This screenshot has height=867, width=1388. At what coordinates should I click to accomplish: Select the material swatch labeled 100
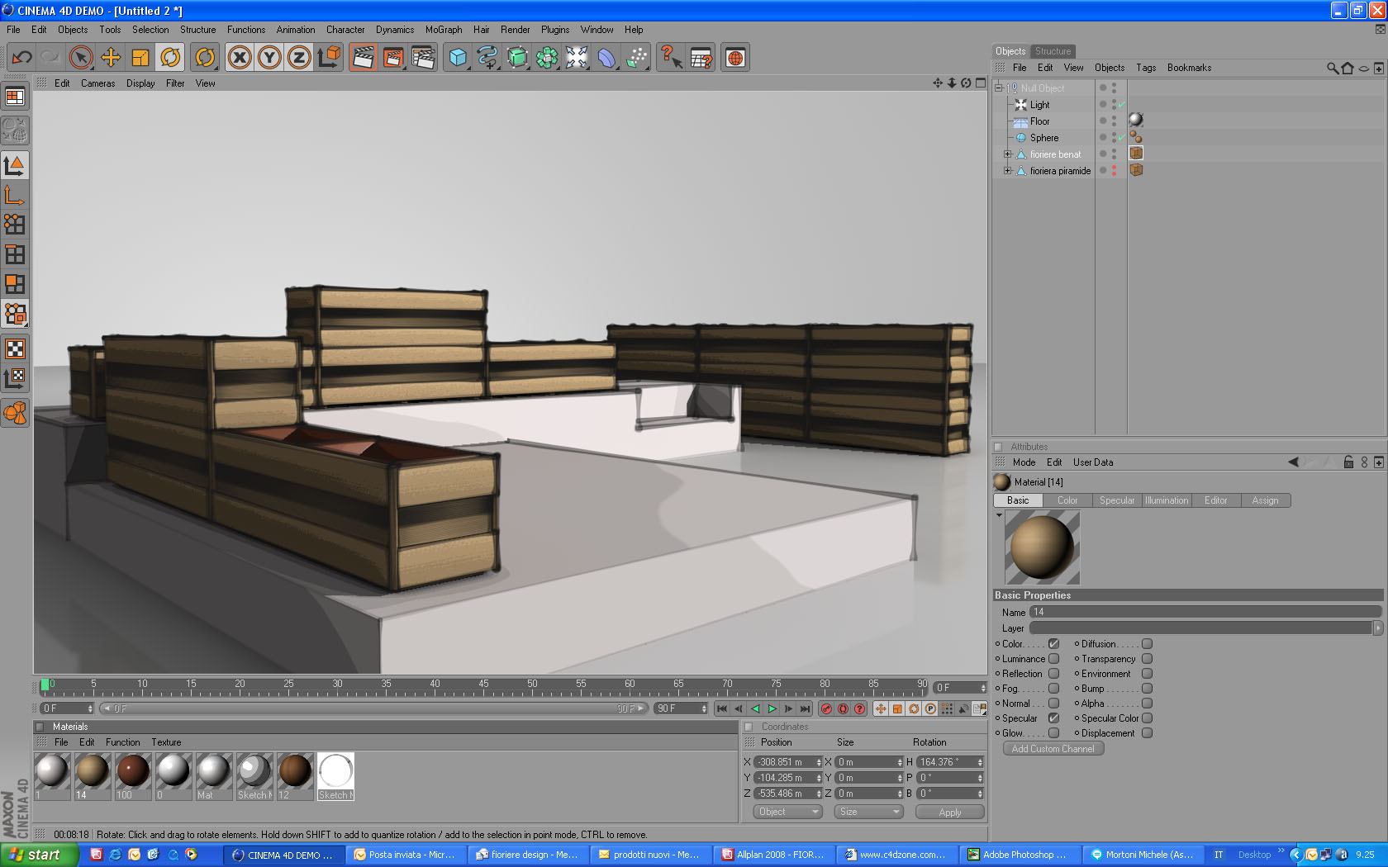click(132, 776)
